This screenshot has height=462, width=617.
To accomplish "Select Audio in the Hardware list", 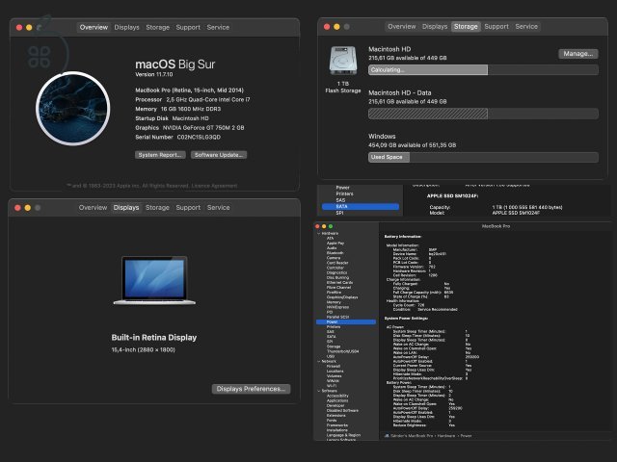I will coord(332,248).
